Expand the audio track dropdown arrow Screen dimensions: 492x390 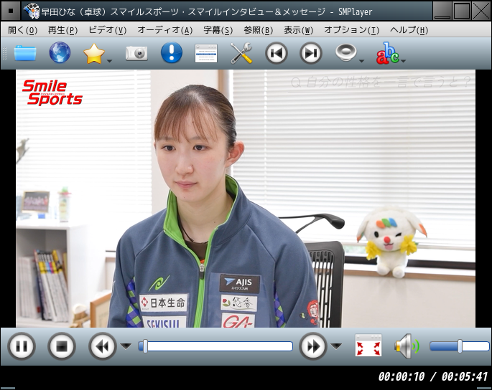[x=361, y=61]
